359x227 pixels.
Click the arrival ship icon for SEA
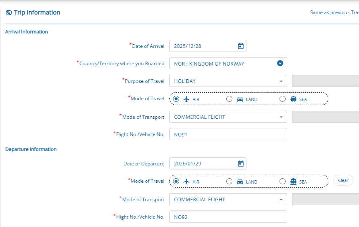click(x=293, y=99)
